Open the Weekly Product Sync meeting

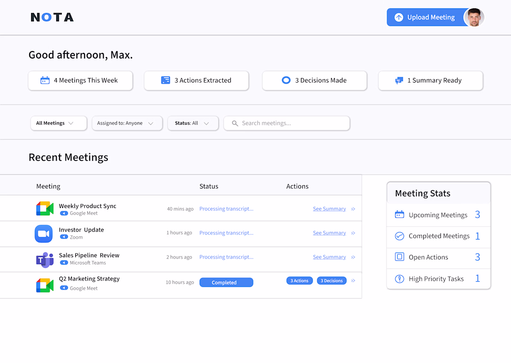87,206
